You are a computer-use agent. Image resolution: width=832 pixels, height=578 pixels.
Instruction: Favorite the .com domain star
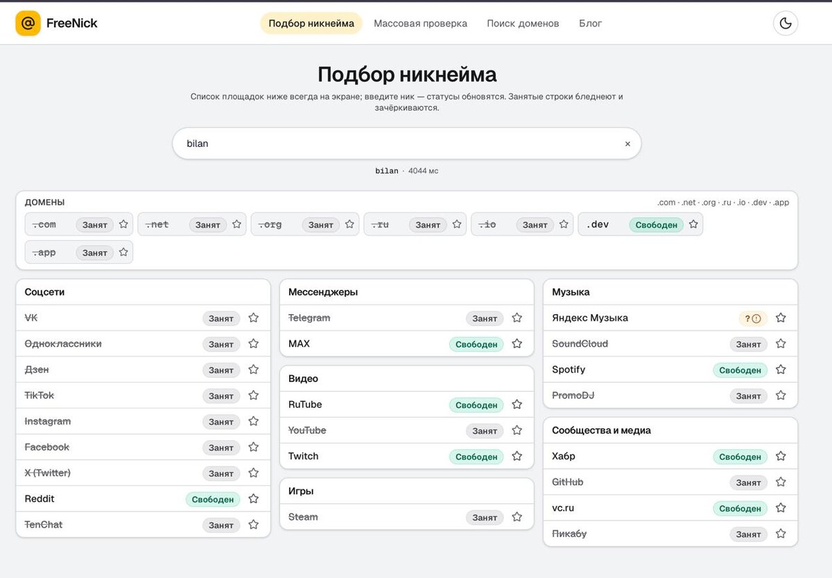tap(123, 224)
